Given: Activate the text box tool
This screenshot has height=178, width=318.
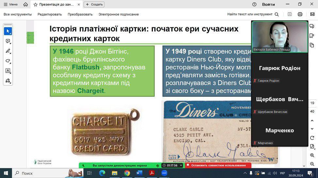Looking at the screenshot, I should pos(8,70).
